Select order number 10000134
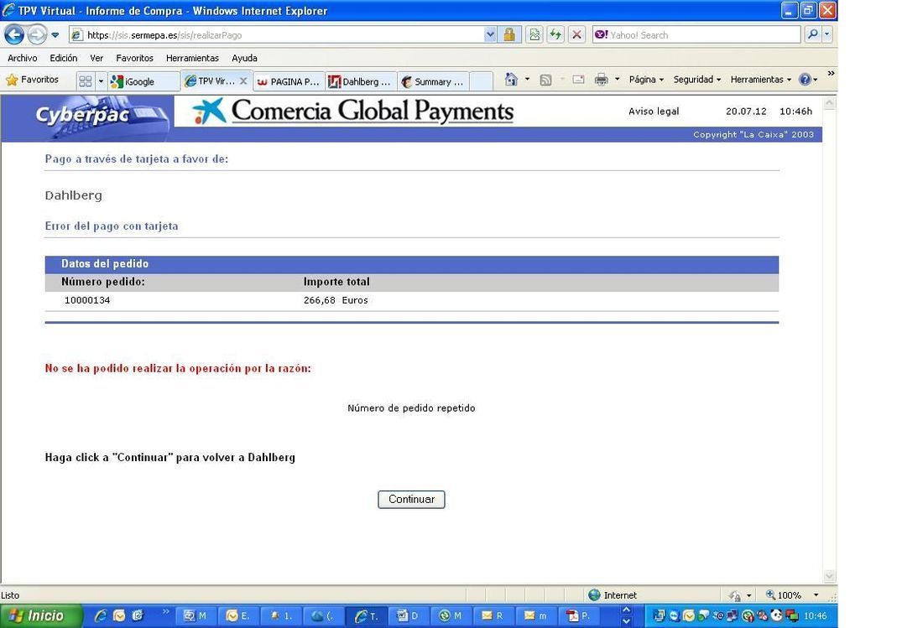 point(87,300)
